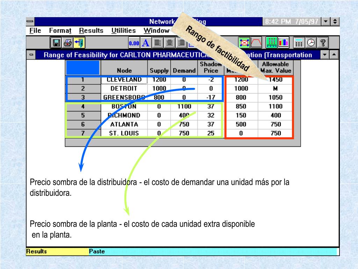Open the Font 'A' tool
Viewport: 358px width, 269px height.
click(x=146, y=43)
